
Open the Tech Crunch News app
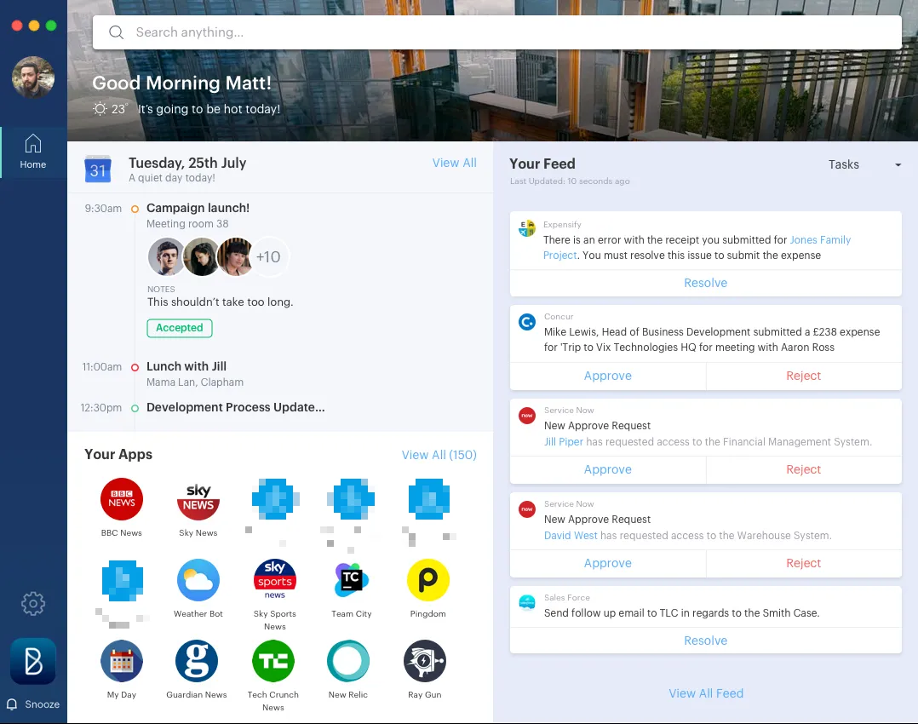point(273,661)
